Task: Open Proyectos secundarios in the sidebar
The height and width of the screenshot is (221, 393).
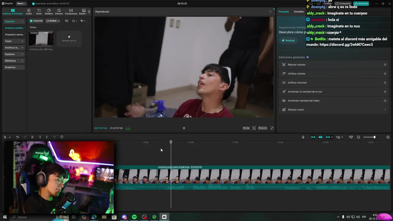Action: click(x=14, y=35)
